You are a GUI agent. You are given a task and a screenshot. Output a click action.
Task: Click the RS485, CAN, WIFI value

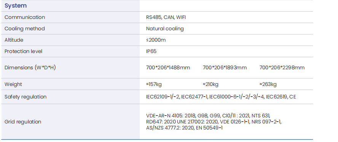point(166,17)
